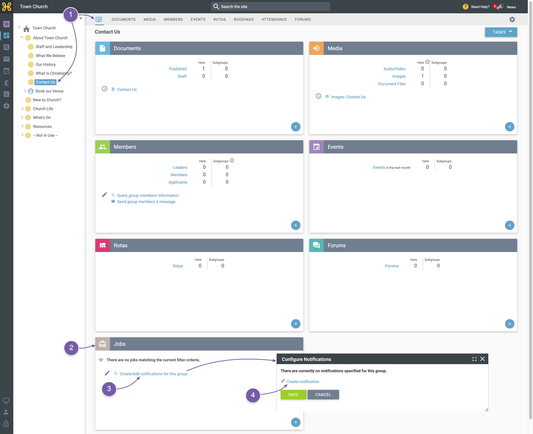The width and height of the screenshot is (533, 434).
Task: Open the group overview tab icon
Action: point(99,19)
